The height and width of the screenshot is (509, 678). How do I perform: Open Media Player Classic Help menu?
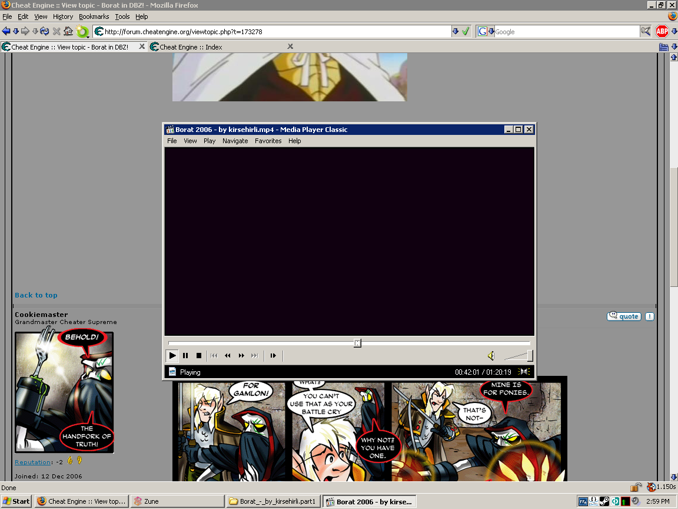(x=294, y=141)
